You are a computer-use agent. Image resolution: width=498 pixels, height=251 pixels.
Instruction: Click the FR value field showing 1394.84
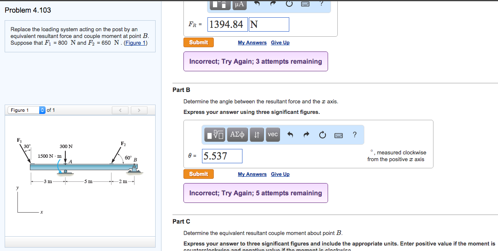pos(227,24)
